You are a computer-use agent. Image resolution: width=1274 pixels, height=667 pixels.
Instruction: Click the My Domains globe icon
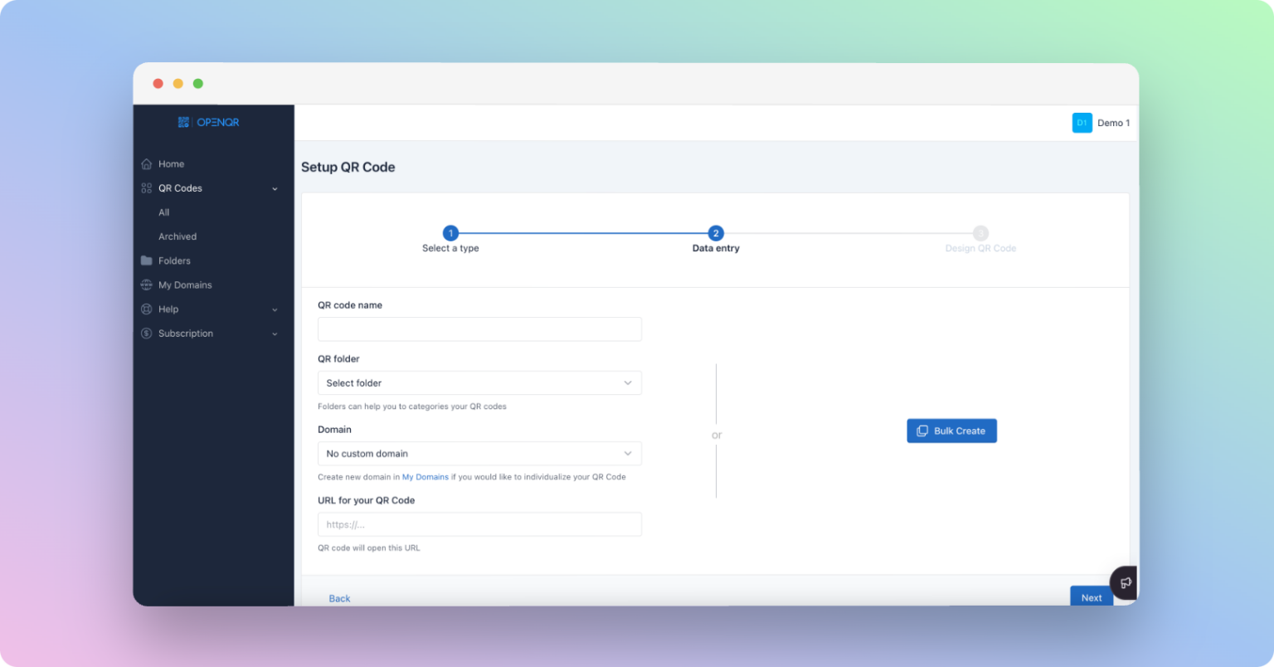tap(147, 285)
